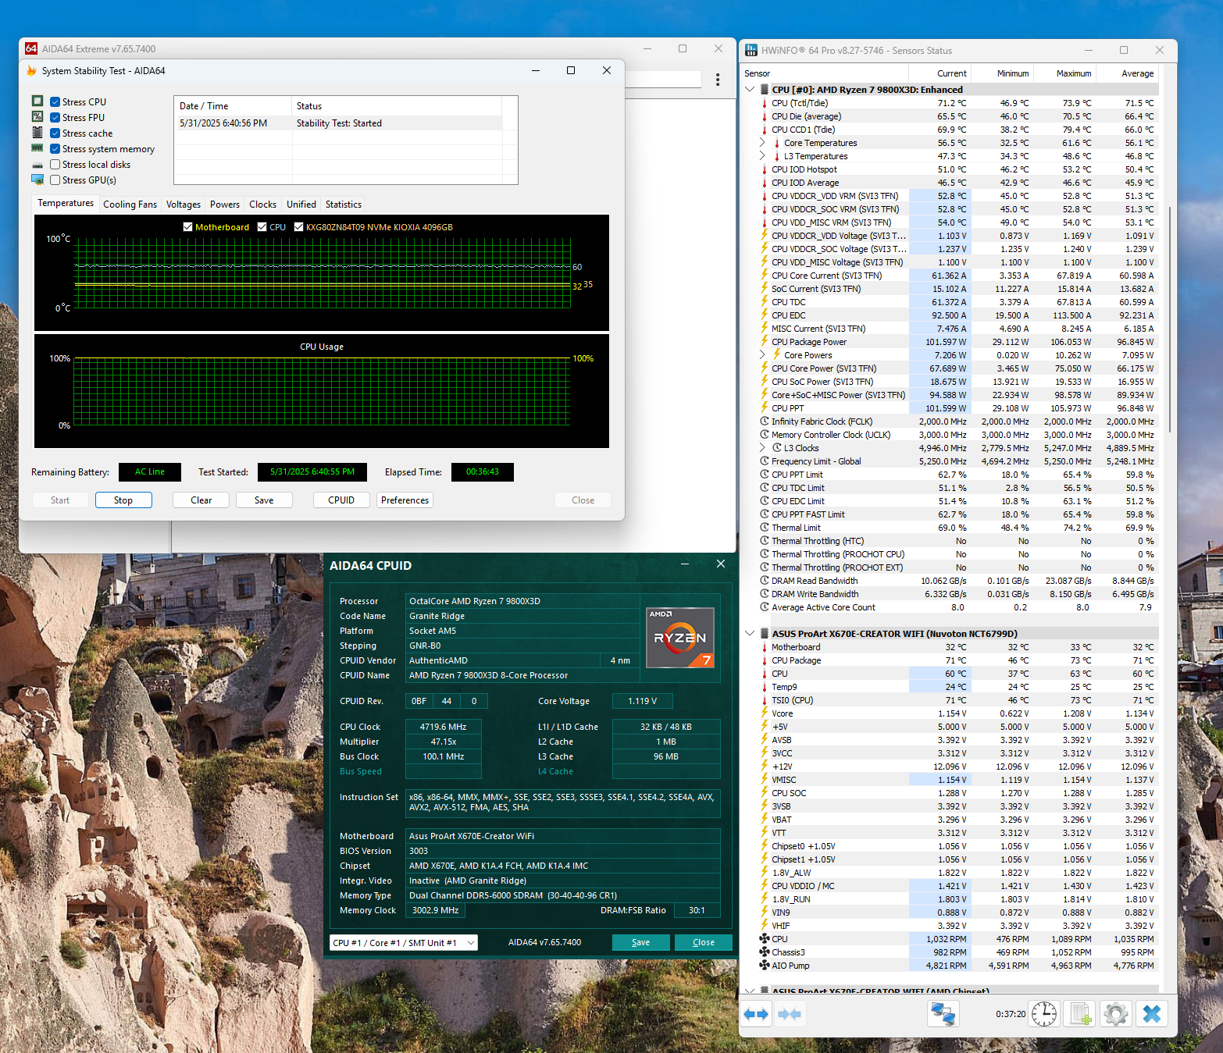Click HWiNFO expand columns arrows button

point(756,1014)
